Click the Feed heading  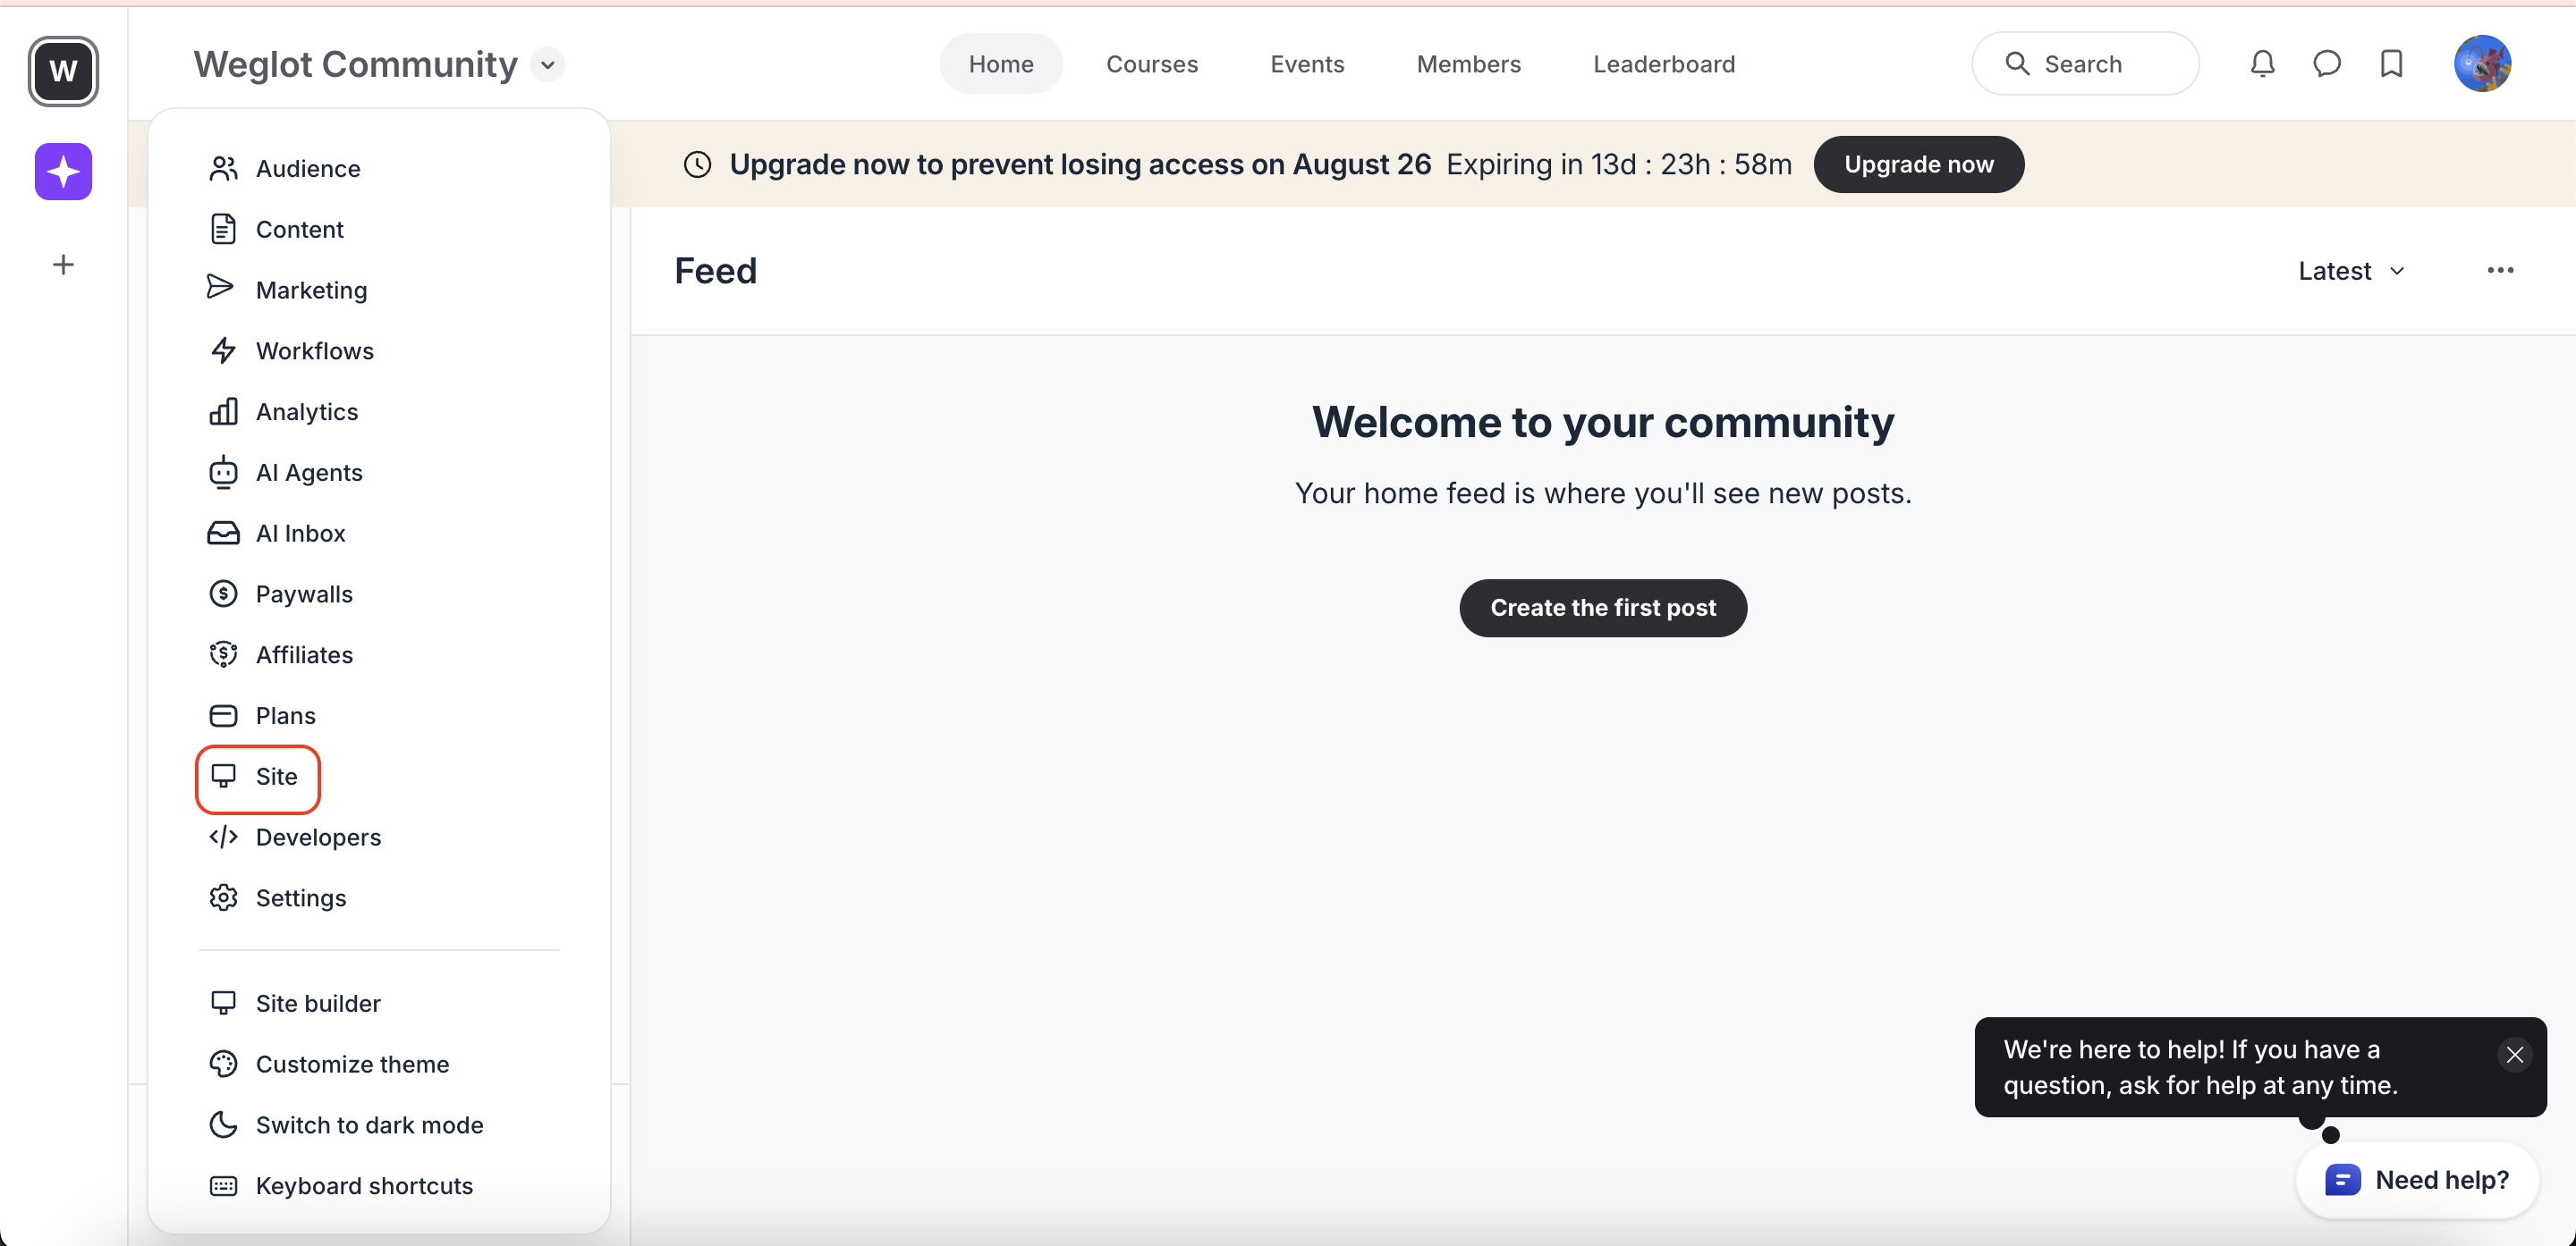click(x=715, y=271)
